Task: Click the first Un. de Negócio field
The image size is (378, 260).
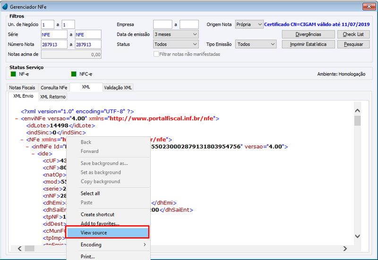Action: (x=48, y=25)
